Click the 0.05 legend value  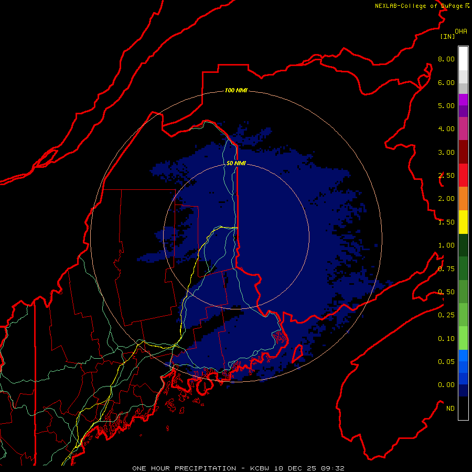pos(446,362)
